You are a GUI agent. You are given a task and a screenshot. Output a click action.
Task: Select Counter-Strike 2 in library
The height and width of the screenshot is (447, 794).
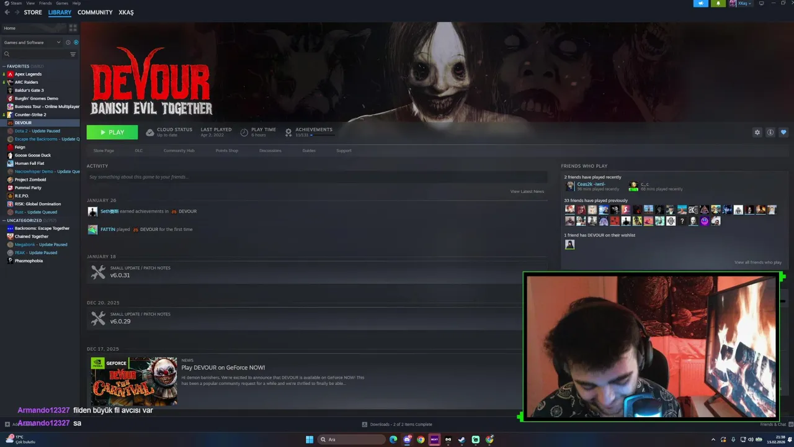[x=30, y=114]
